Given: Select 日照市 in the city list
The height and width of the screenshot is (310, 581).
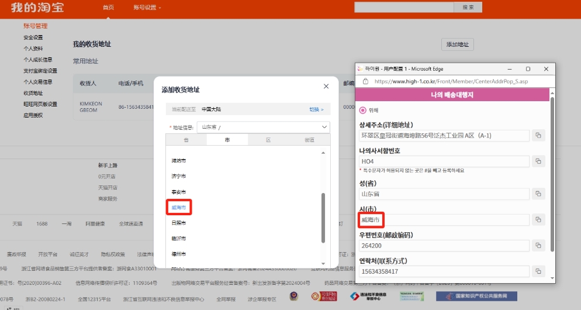Looking at the screenshot, I should [179, 223].
